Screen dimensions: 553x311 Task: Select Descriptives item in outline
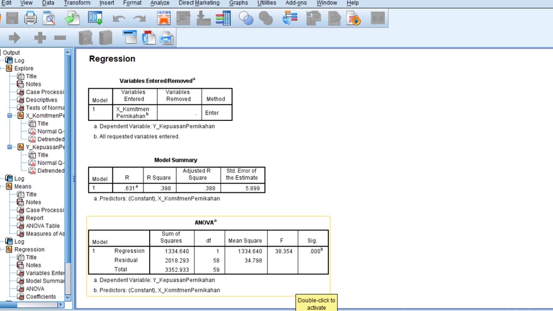coord(41,100)
